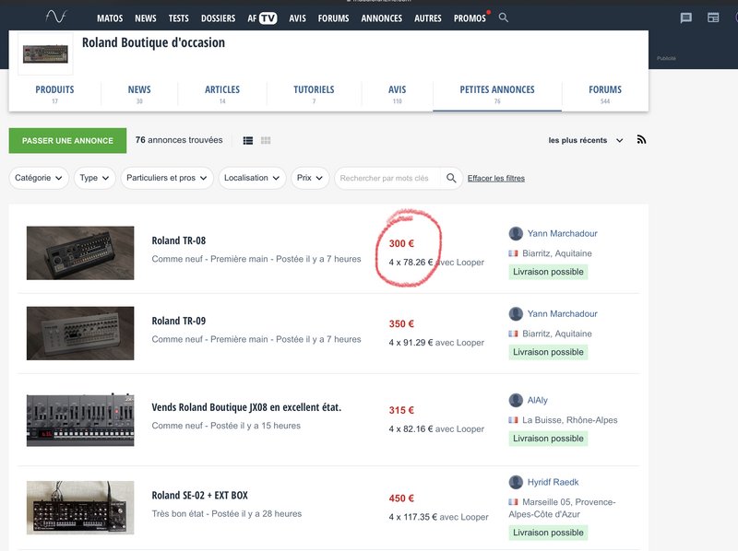Click '4 x 82.16 € avec Looper'
738x551 pixels.
(x=436, y=429)
